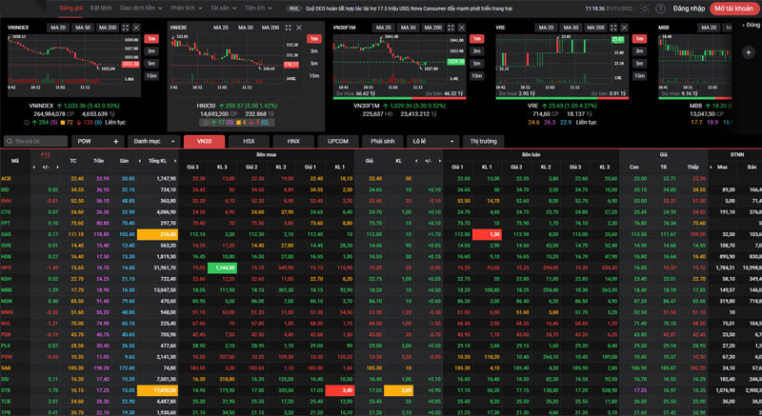Image resolution: width=762 pixels, height=416 pixels.
Task: Set VRE chart to 1m interval
Action: point(639,38)
